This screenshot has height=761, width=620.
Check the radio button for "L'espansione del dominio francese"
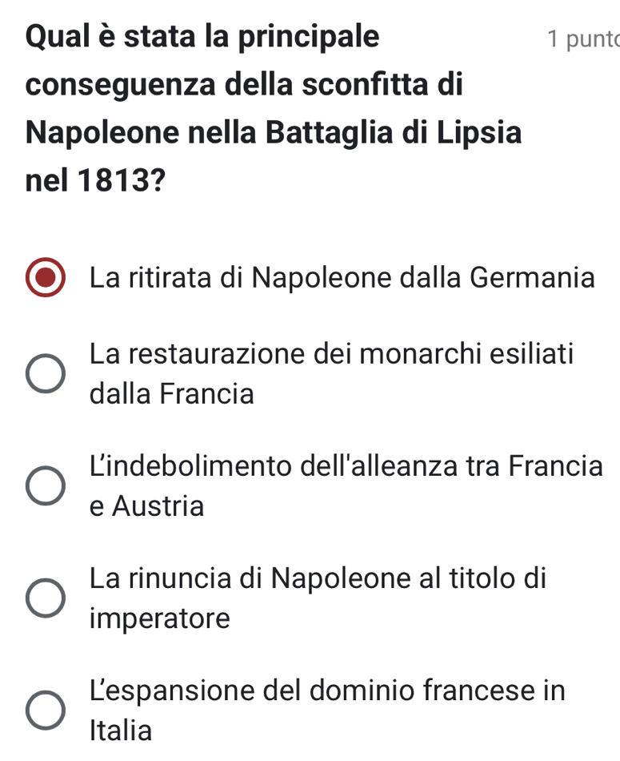pos(45,711)
